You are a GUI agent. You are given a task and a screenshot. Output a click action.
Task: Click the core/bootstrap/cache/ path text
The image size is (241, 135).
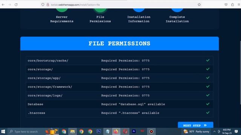48,61
